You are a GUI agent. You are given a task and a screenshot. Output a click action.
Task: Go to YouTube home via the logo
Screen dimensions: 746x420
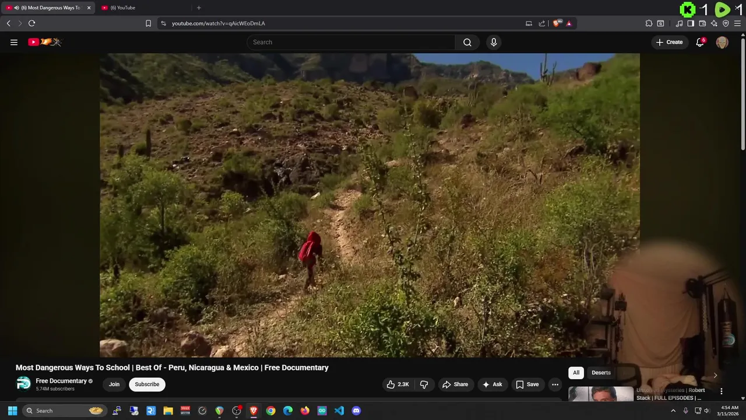45,42
